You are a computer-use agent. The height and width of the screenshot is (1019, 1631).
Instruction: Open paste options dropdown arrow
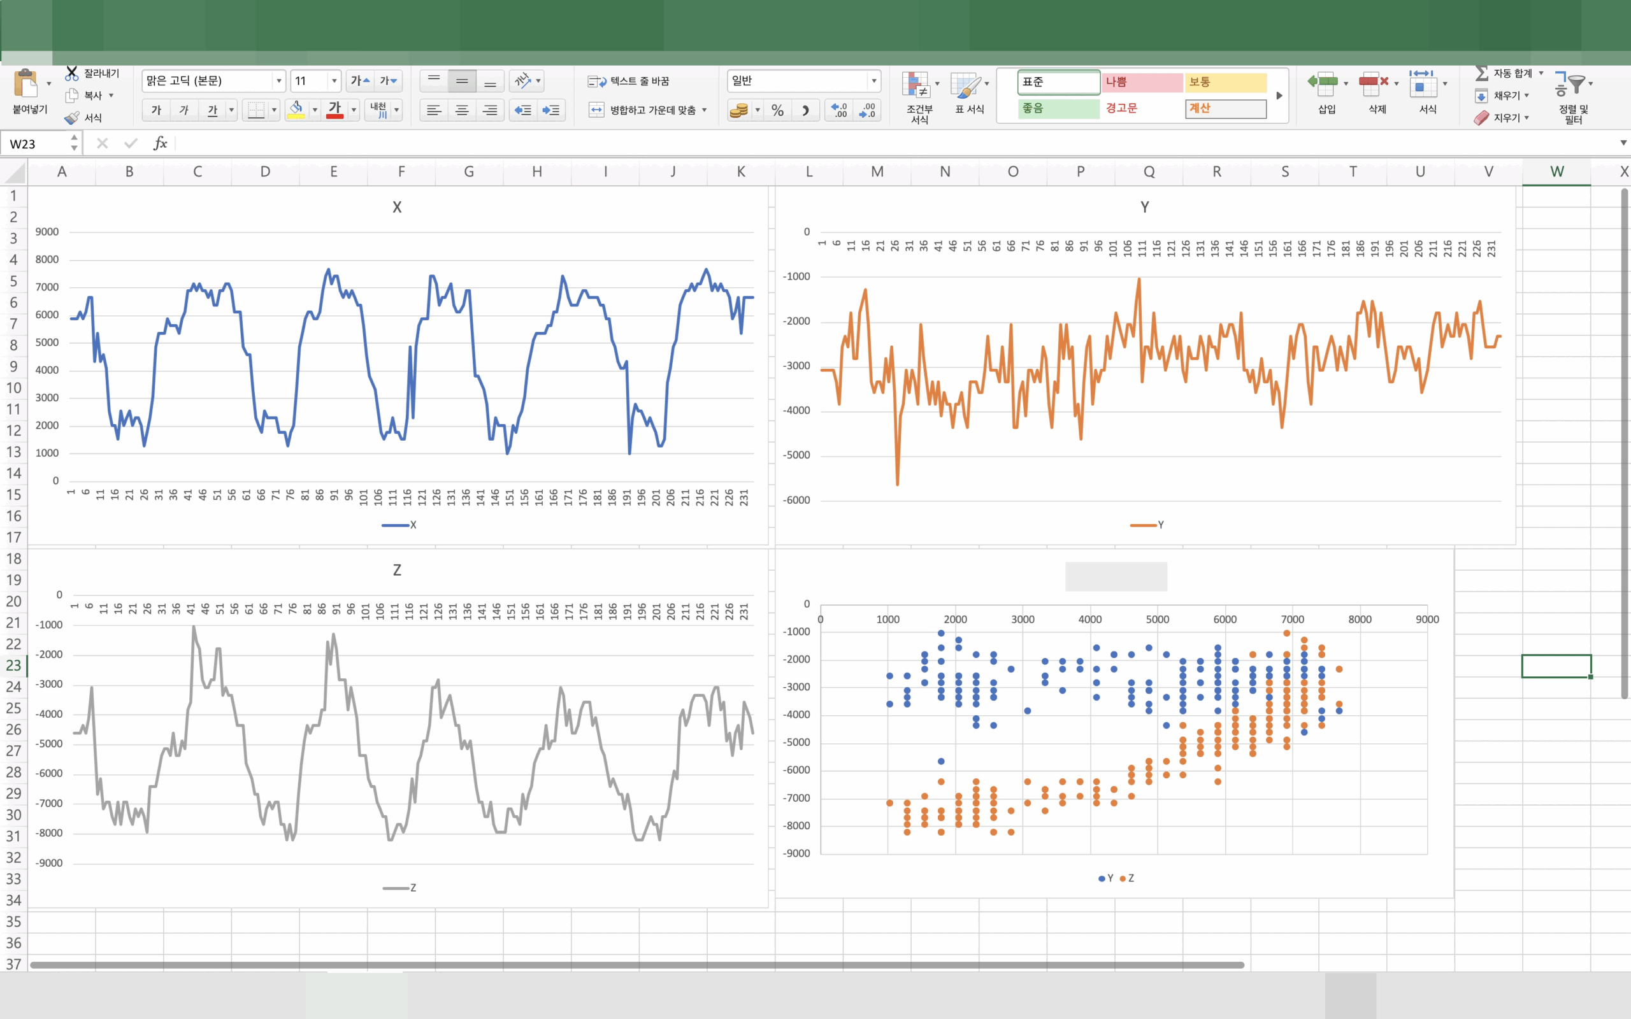coord(48,83)
